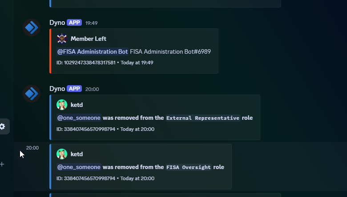Click the plus icon on left edge

[2, 164]
